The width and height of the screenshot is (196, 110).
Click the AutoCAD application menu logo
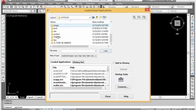4,2
